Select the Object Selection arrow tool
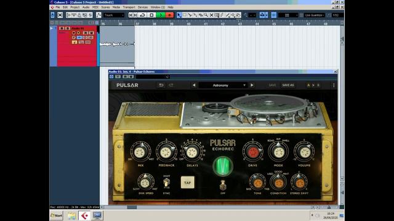Image resolution: width=394 pixels, height=221 pixels. (x=179, y=15)
